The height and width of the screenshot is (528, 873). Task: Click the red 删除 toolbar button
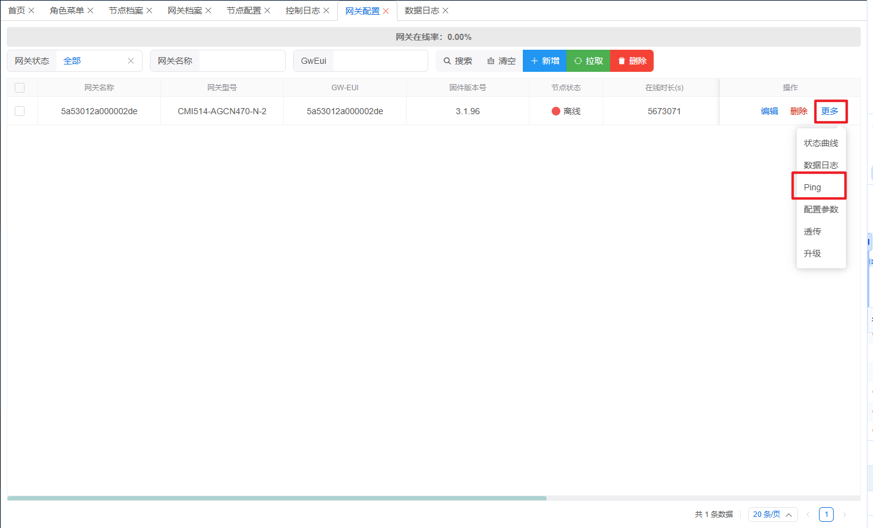pyautogui.click(x=632, y=61)
